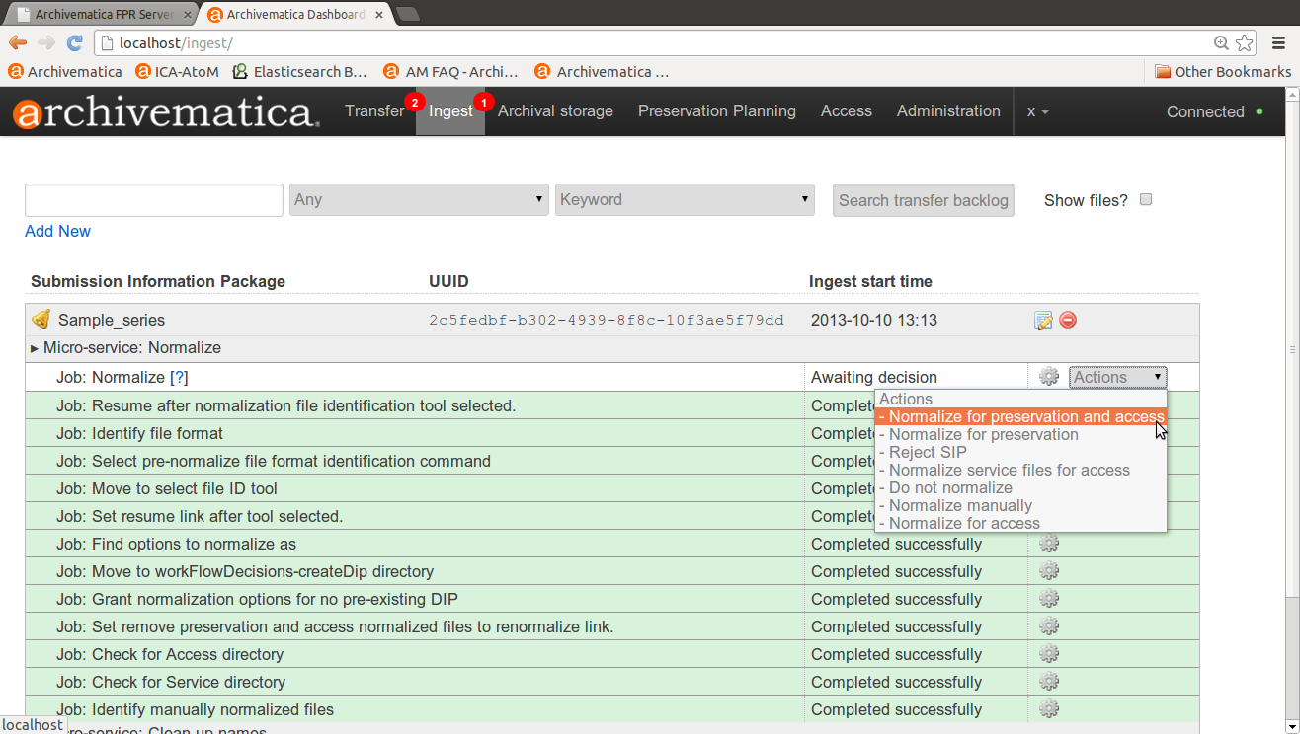Click the red remove SIP icon
This screenshot has width=1300, height=734.
tap(1068, 320)
